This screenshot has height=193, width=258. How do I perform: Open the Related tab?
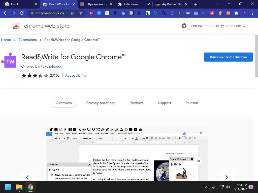click(192, 103)
